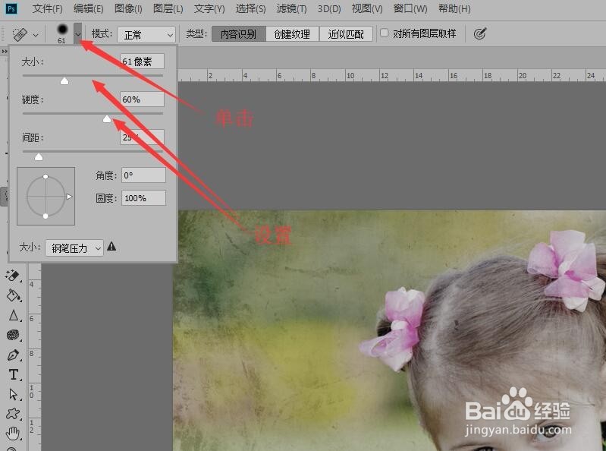Click the brush angle roundness circle widget
This screenshot has height=451, width=606.
point(46,196)
